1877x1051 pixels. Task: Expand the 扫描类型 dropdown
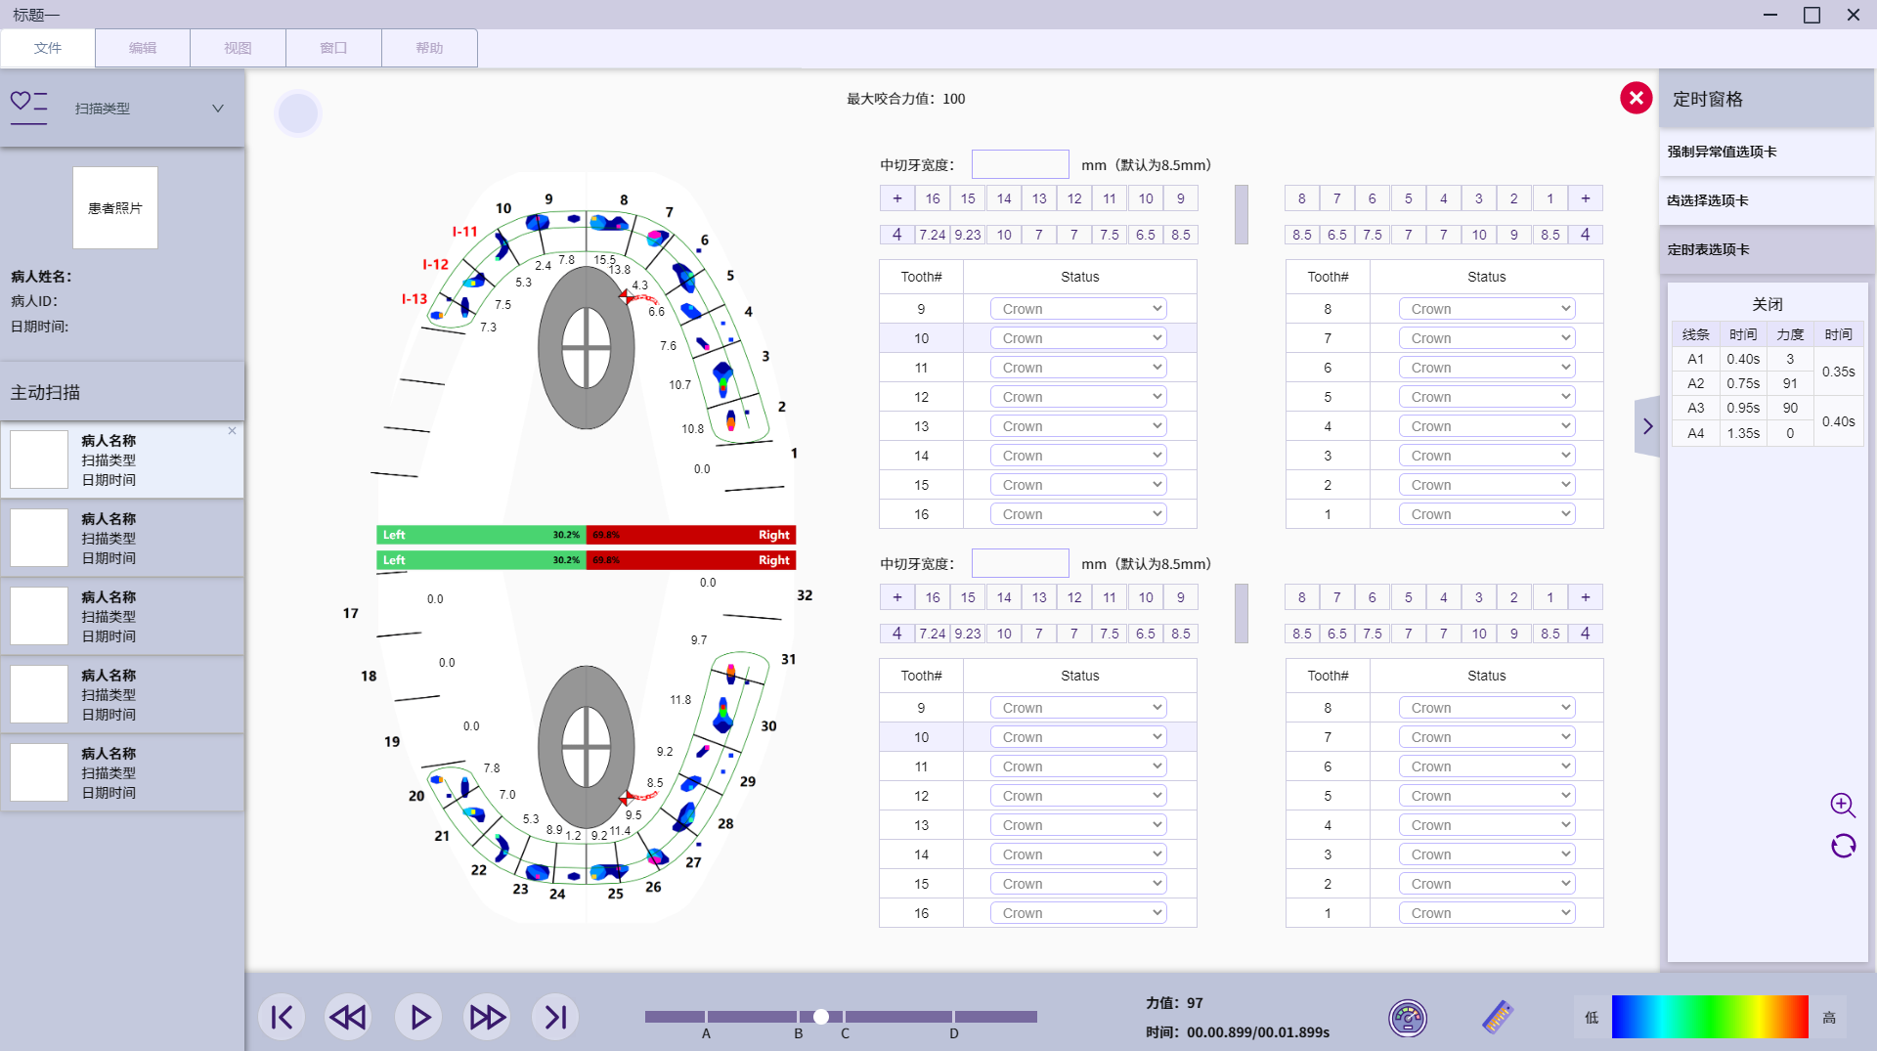pos(217,109)
